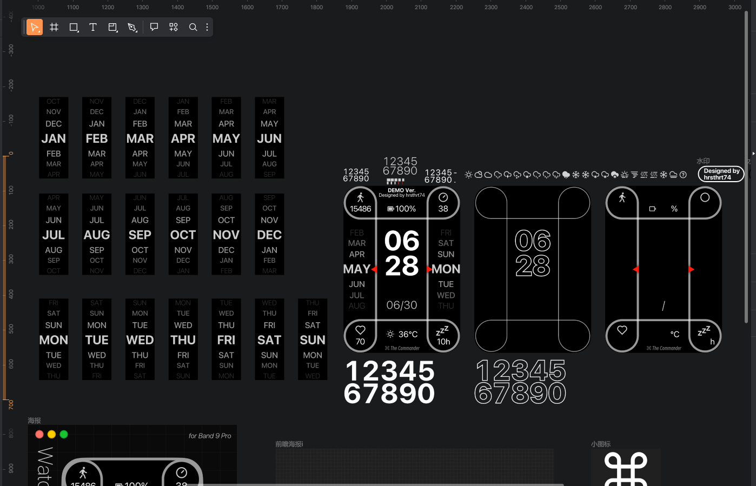Select the 'Designed by hrsthrt74' watermark badge
This screenshot has width=756, height=486.
pyautogui.click(x=721, y=174)
